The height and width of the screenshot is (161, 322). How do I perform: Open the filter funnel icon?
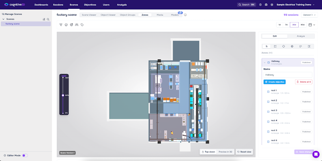pos(61,25)
